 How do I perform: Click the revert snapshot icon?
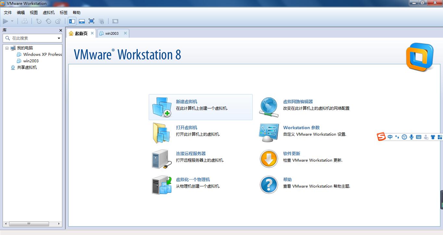[x=48, y=21]
